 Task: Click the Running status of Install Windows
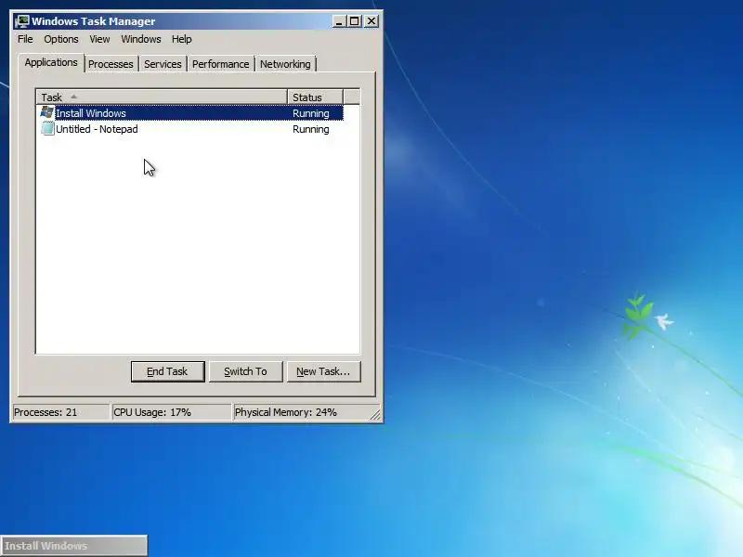click(x=311, y=113)
